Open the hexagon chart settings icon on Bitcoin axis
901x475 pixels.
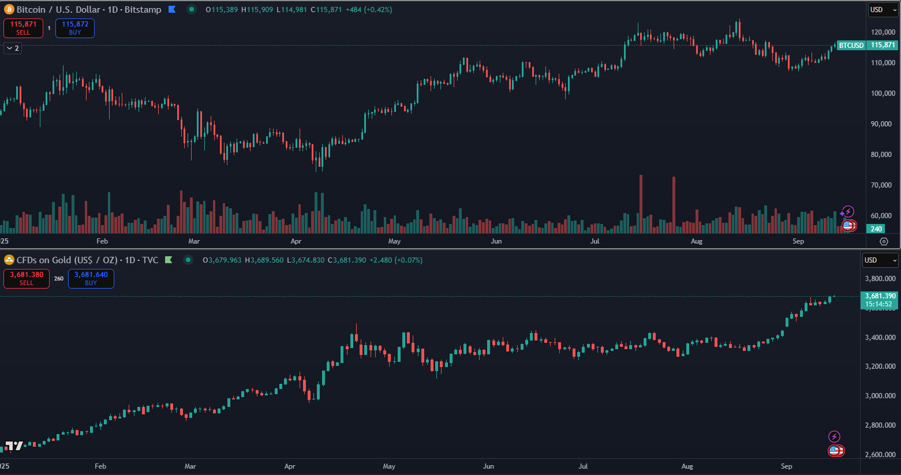[884, 241]
